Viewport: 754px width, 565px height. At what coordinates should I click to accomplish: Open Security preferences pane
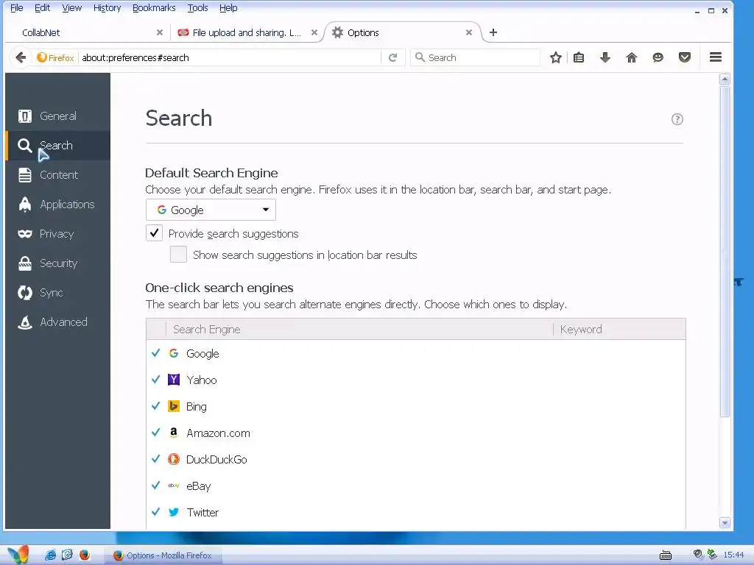(57, 263)
